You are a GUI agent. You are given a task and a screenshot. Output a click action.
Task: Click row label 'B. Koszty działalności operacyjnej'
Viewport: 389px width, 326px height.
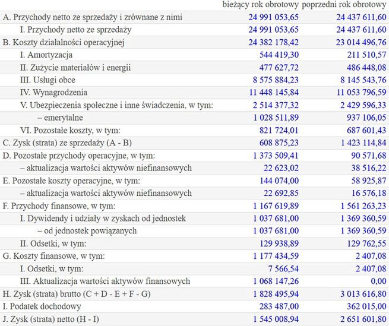(x=64, y=42)
